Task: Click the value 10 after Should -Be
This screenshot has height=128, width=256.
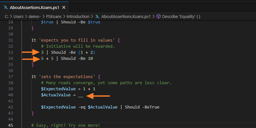Action: coord(90,58)
